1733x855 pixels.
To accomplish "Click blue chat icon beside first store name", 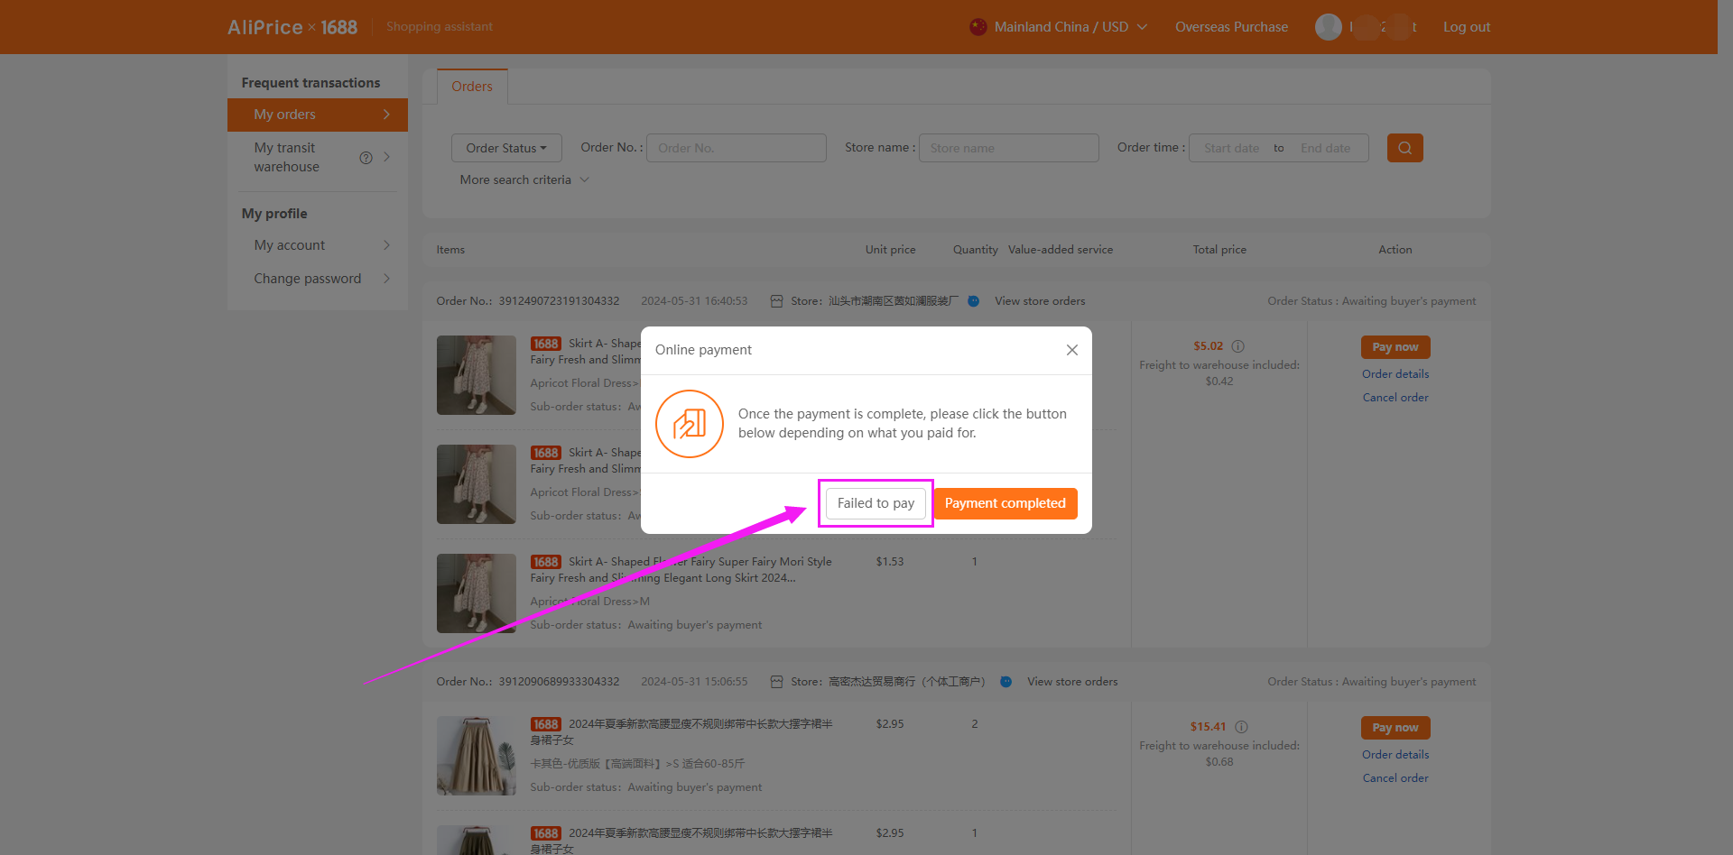I will 974,301.
